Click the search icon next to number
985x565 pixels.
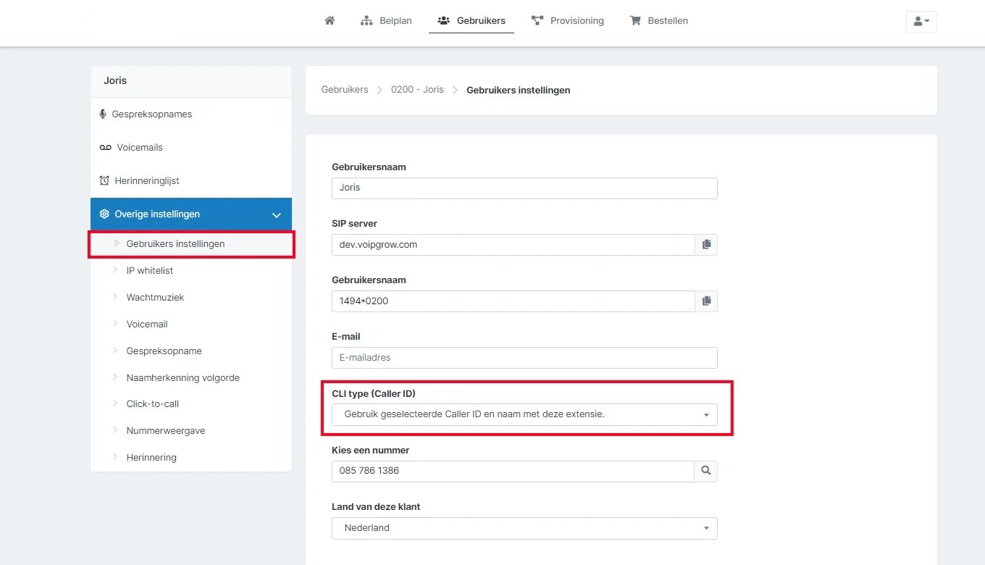click(706, 471)
